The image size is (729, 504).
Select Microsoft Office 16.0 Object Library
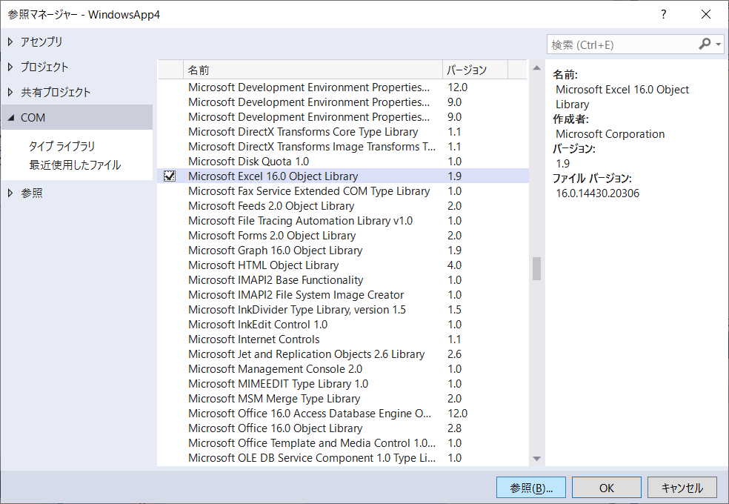pyautogui.click(x=343, y=428)
